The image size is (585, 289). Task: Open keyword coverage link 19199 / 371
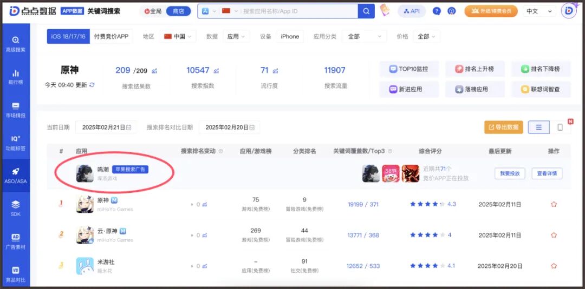click(363, 204)
